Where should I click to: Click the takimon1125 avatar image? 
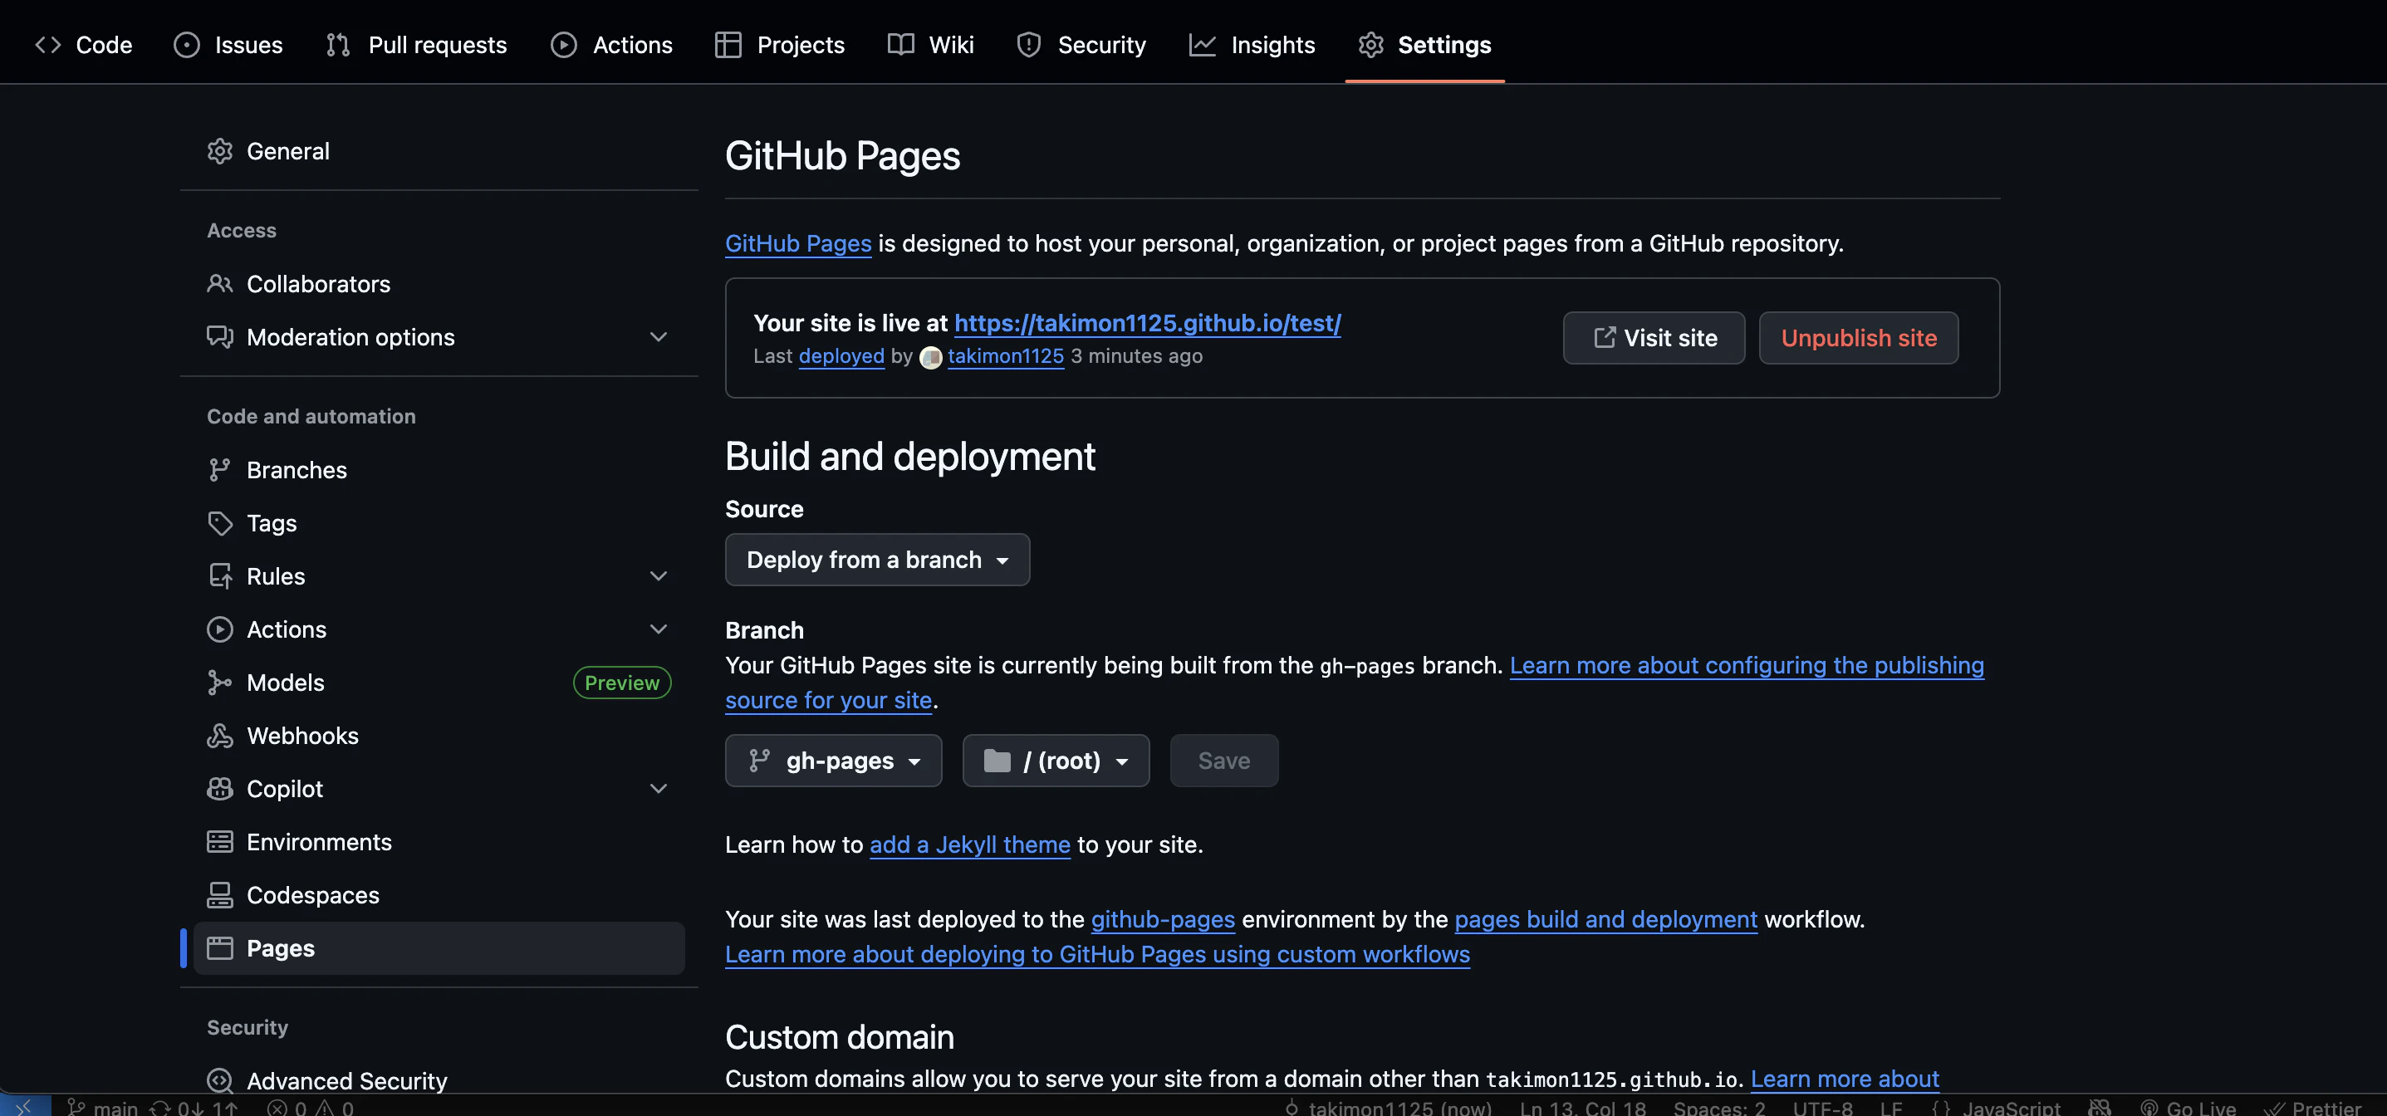point(930,358)
